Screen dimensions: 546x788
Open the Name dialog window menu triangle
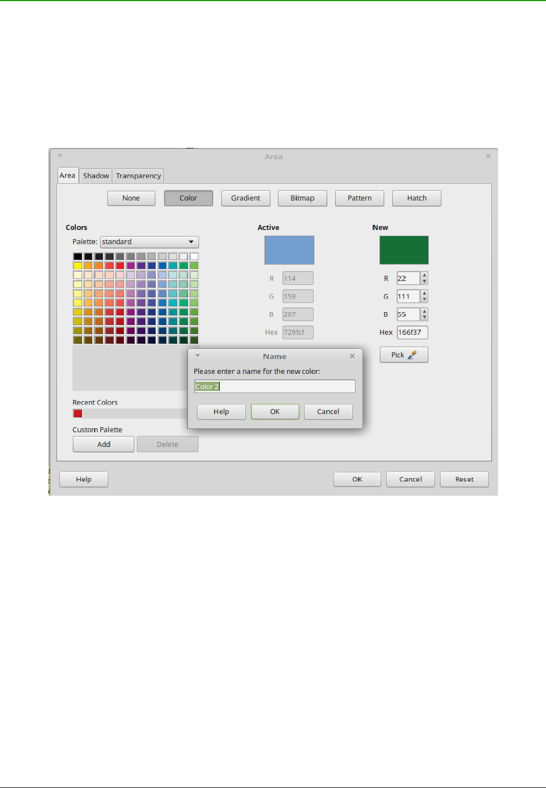click(198, 356)
